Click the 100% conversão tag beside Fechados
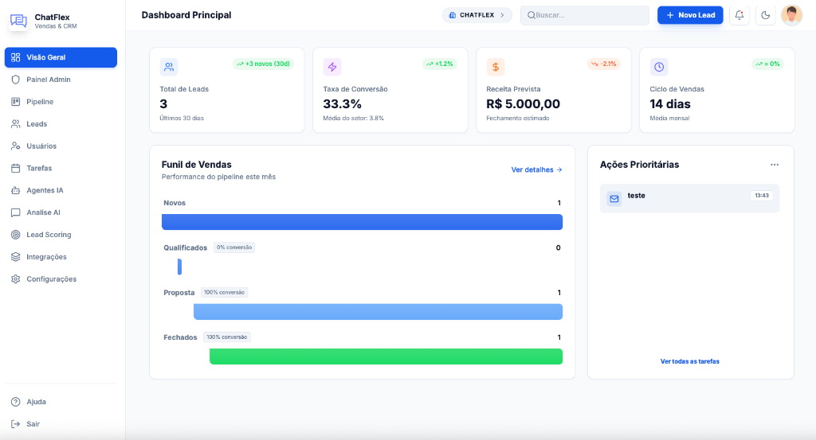Viewport: 816px width, 440px height. point(227,337)
